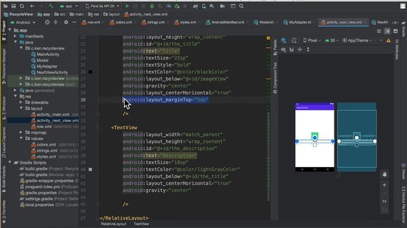The height and width of the screenshot is (228, 407).
Task: Click the Pan hand icon in design view
Action: pyautogui.click(x=384, y=174)
